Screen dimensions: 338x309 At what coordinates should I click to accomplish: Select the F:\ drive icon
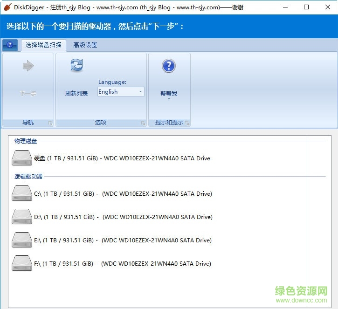click(21, 263)
